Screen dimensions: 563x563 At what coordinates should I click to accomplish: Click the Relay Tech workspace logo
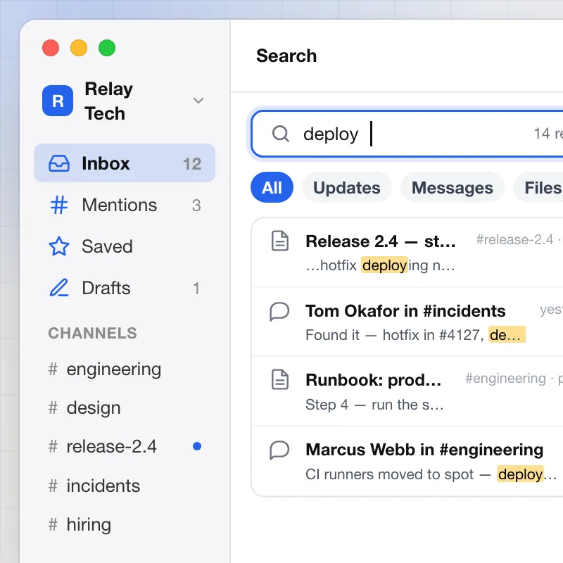tap(58, 101)
